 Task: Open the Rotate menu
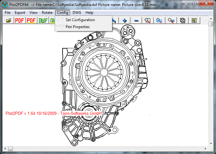tap(47, 13)
